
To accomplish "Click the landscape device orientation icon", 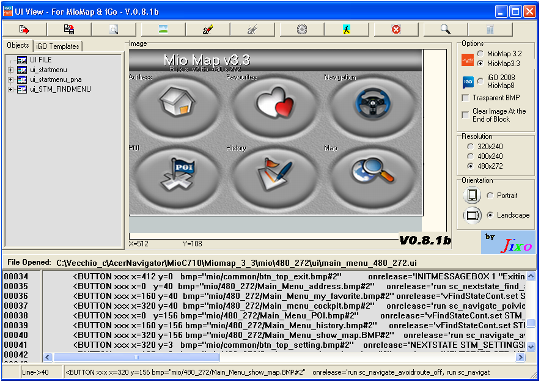I will [472, 215].
